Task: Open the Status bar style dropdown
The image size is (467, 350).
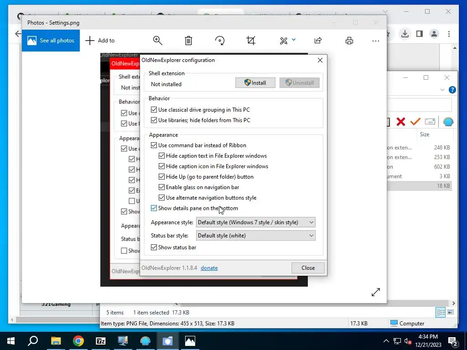Action: coord(255,236)
